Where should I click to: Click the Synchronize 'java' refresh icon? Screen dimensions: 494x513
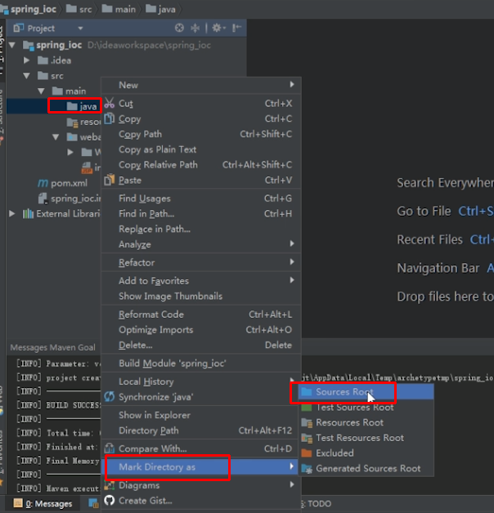click(110, 396)
